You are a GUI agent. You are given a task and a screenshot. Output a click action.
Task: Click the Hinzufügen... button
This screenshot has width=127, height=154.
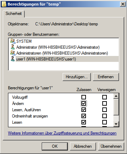pyautogui.click(x=77, y=77)
